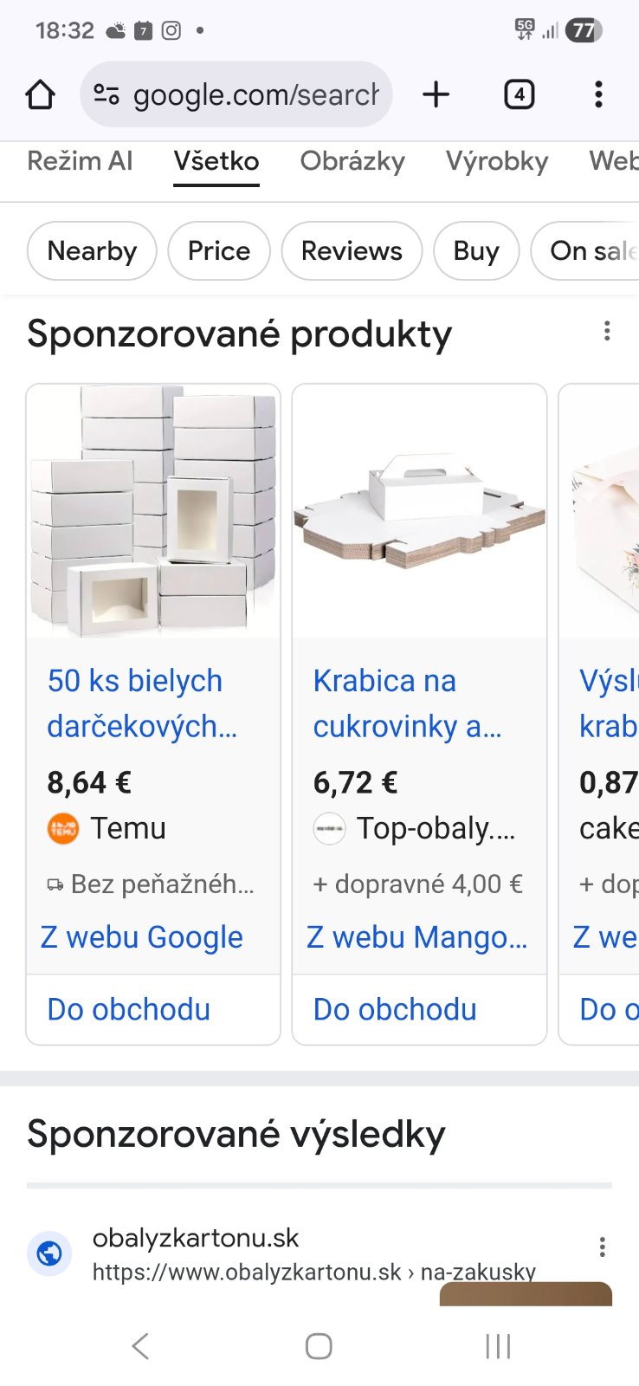Viewport: 639px width, 1386px height.
Task: Apply the Nearby filter chip
Action: (92, 251)
